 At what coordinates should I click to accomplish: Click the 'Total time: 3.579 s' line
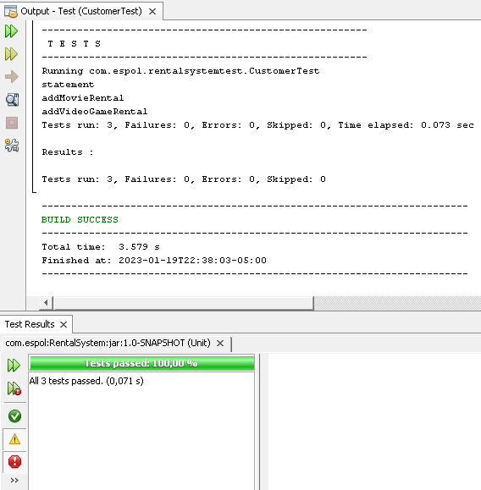click(x=101, y=247)
